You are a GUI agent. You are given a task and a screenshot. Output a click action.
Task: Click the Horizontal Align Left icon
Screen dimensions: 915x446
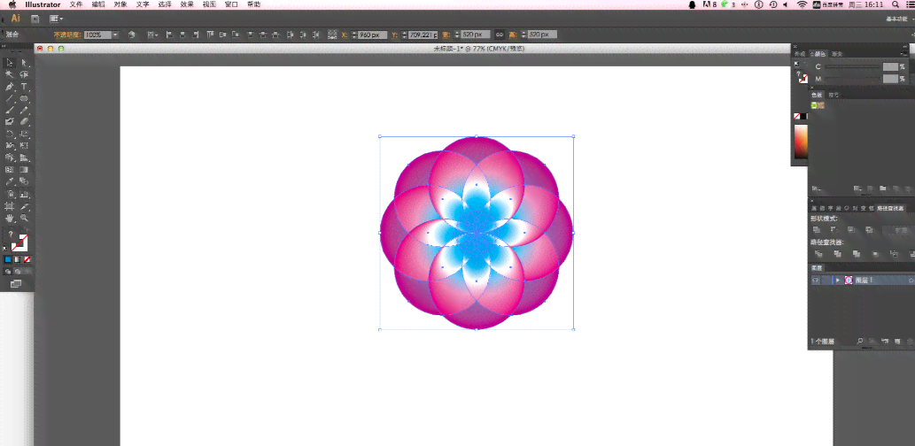pyautogui.click(x=170, y=35)
